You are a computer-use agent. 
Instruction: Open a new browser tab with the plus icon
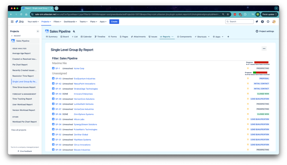(57, 8)
